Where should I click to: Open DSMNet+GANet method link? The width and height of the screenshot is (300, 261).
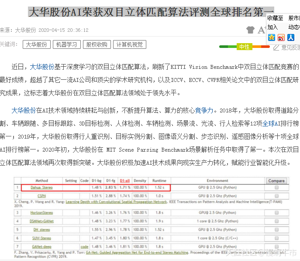tap(41, 221)
